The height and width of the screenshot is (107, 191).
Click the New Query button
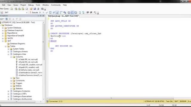pos(4,9)
